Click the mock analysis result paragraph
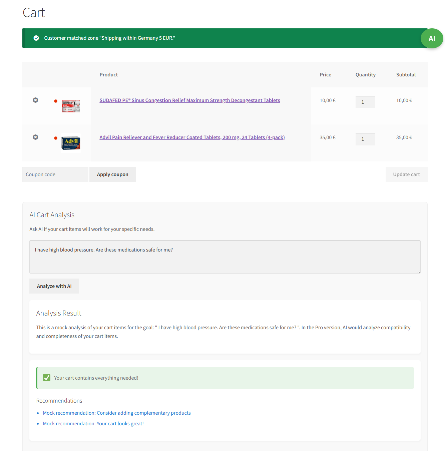Image resolution: width=445 pixels, height=451 pixels. tap(224, 332)
